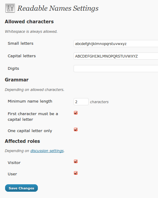Image resolution: width=158 pixels, height=198 pixels.
Task: Uncheck First character must be a capital letter
Action: (x=76, y=113)
